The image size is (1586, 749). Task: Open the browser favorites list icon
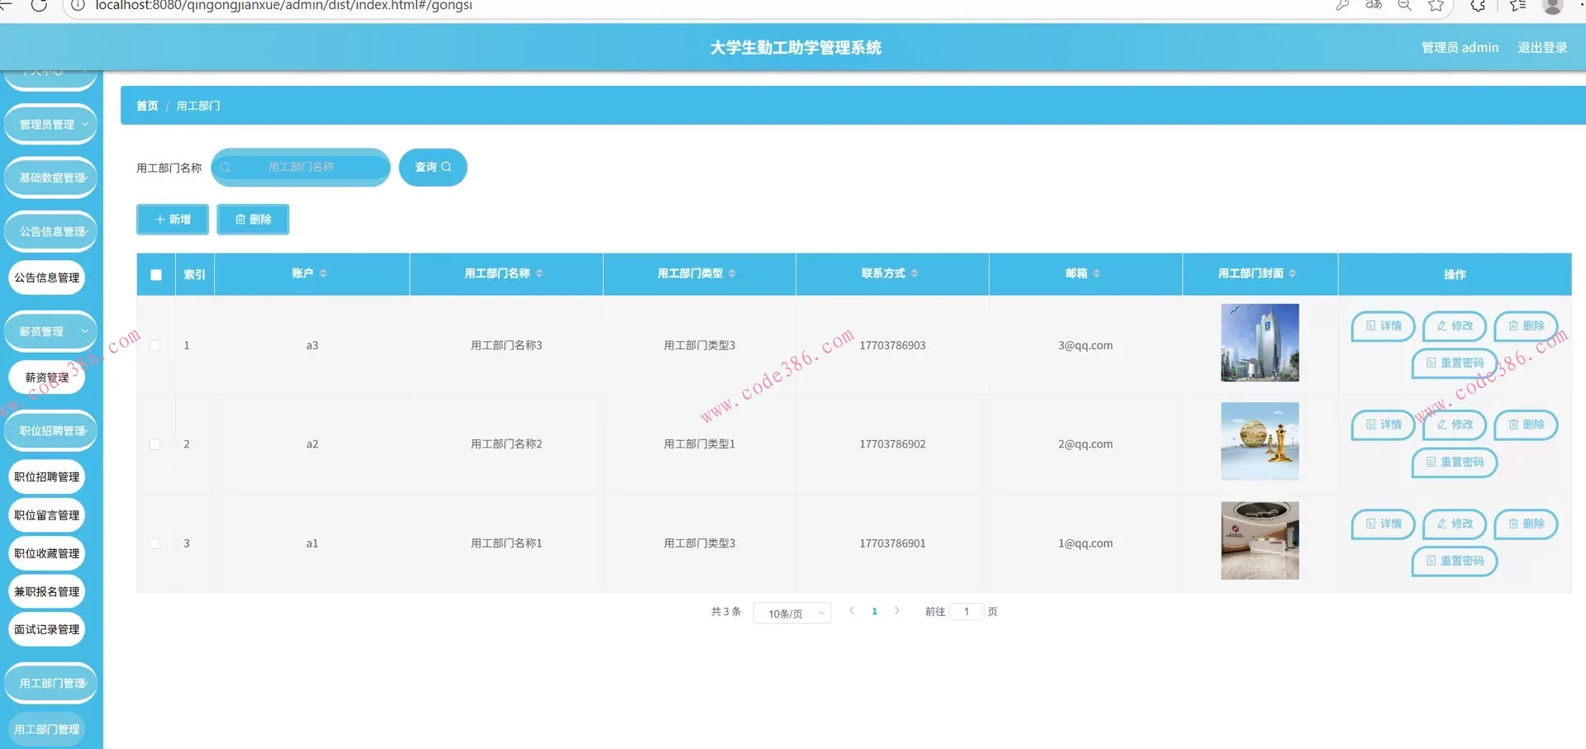(x=1517, y=5)
